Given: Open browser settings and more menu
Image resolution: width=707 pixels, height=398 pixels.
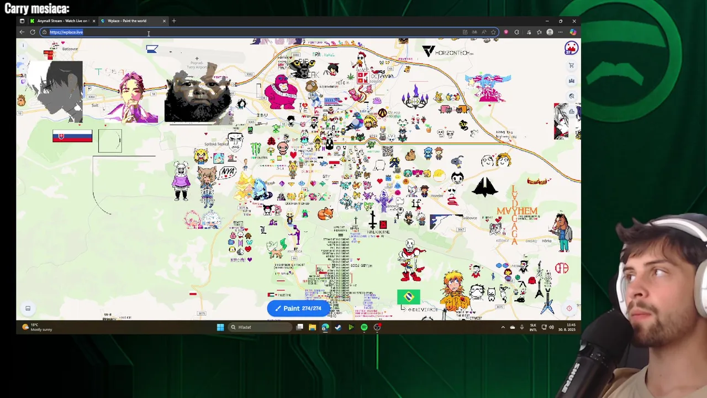Looking at the screenshot, I should pos(560,32).
